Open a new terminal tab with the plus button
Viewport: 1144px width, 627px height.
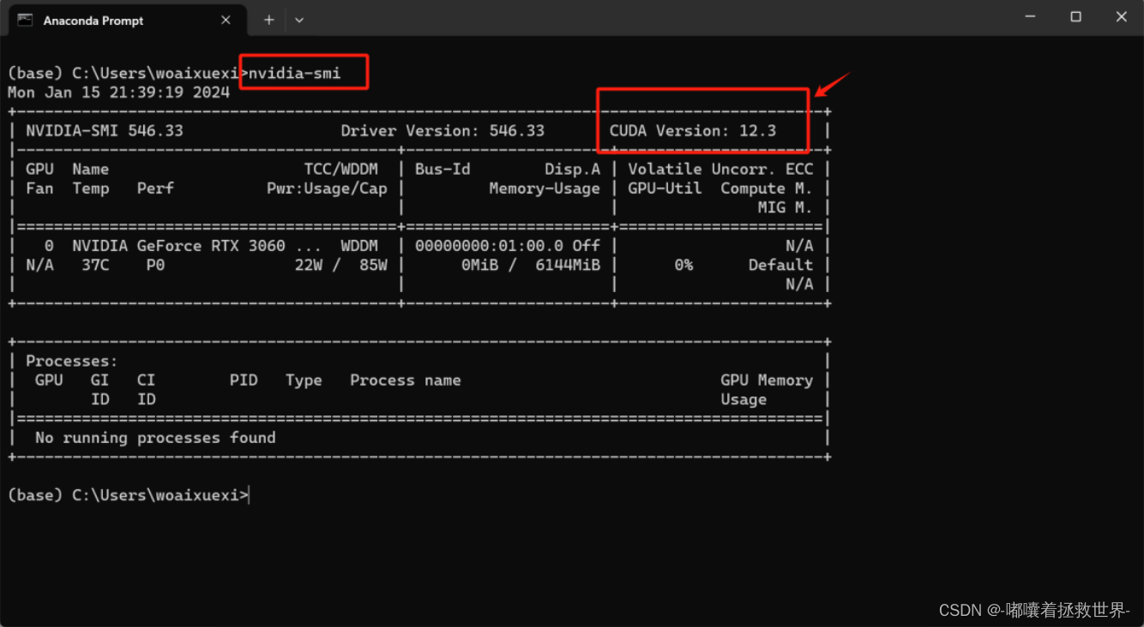[268, 20]
